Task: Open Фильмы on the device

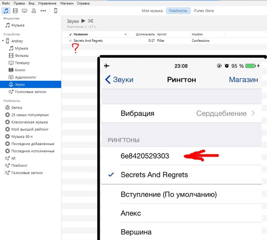Action: click(x=22, y=56)
